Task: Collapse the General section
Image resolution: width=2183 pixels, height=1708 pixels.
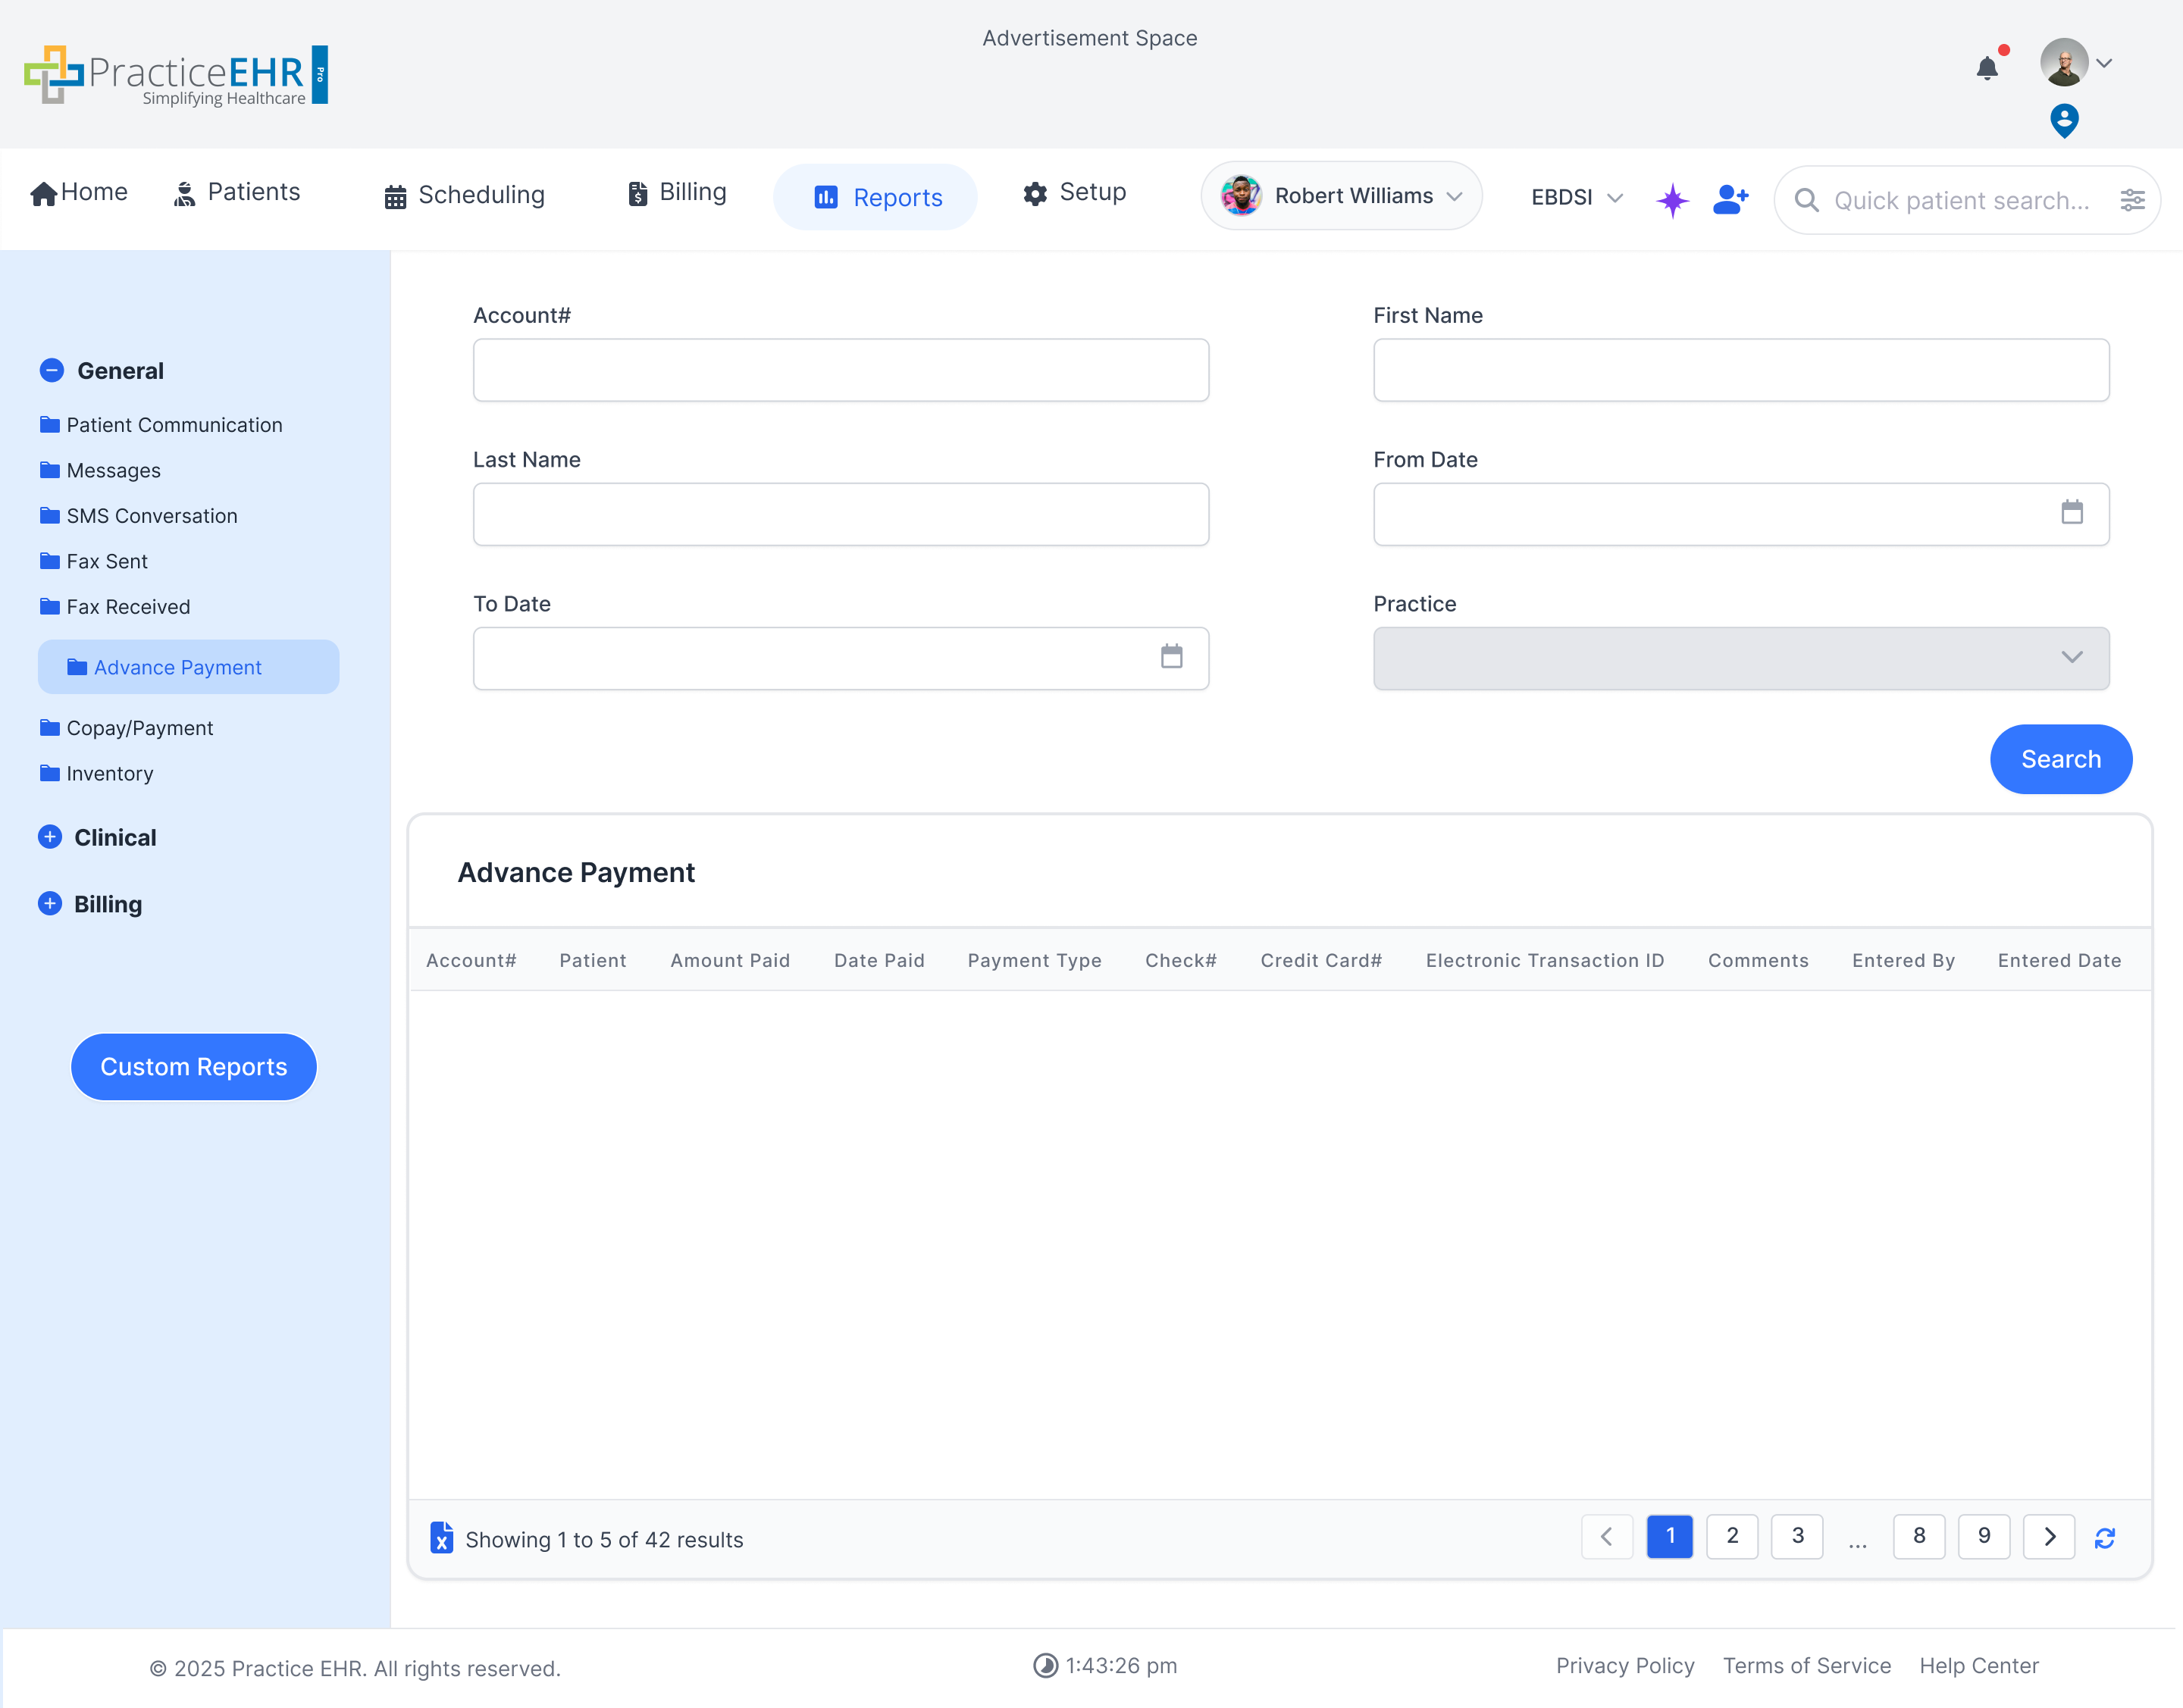Action: pyautogui.click(x=52, y=371)
